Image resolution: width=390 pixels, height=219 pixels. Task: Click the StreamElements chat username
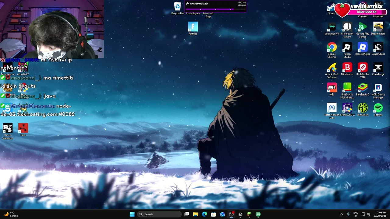click(32, 106)
